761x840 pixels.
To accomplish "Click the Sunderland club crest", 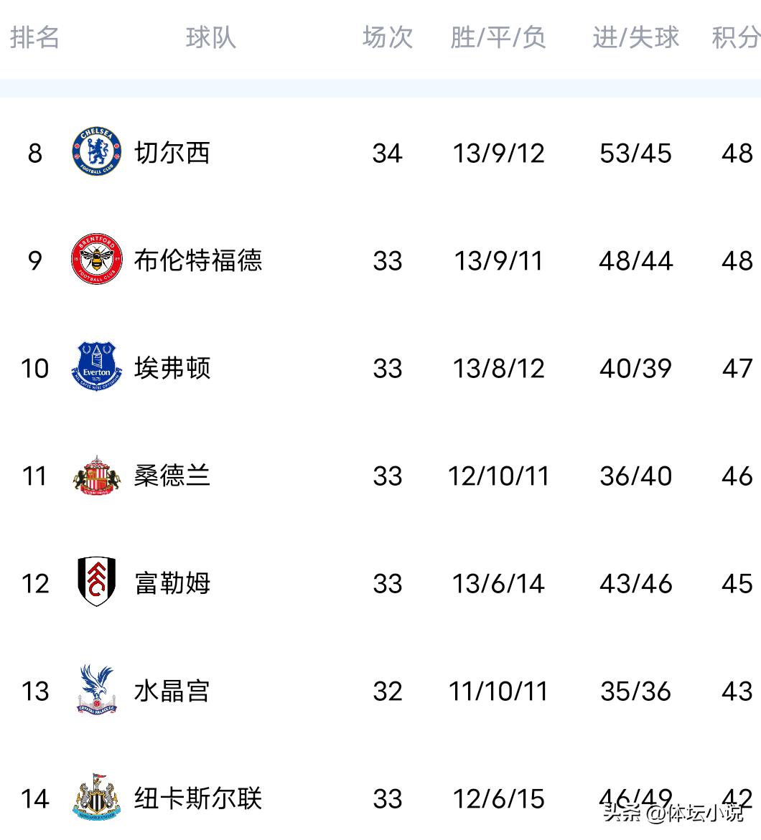I will [x=97, y=475].
